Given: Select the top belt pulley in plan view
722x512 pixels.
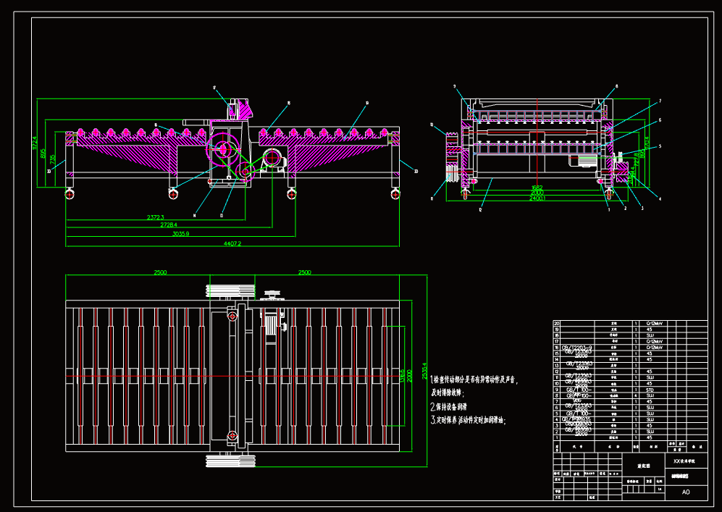Looking at the screenshot, I should [x=230, y=291].
